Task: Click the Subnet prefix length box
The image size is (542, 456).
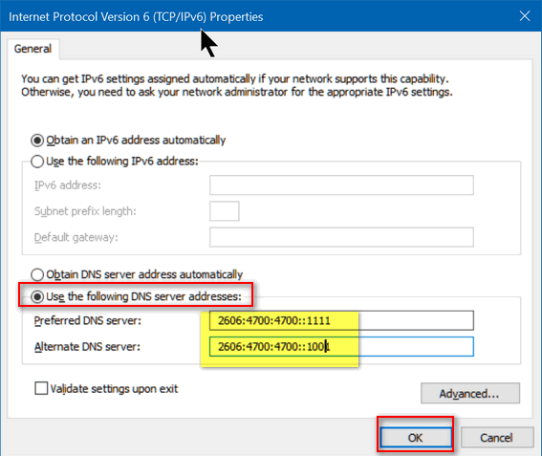Action: 225,211
